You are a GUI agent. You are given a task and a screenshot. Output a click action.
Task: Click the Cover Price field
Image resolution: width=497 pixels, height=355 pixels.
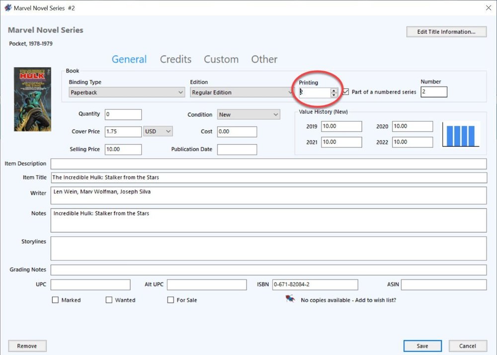(x=123, y=132)
